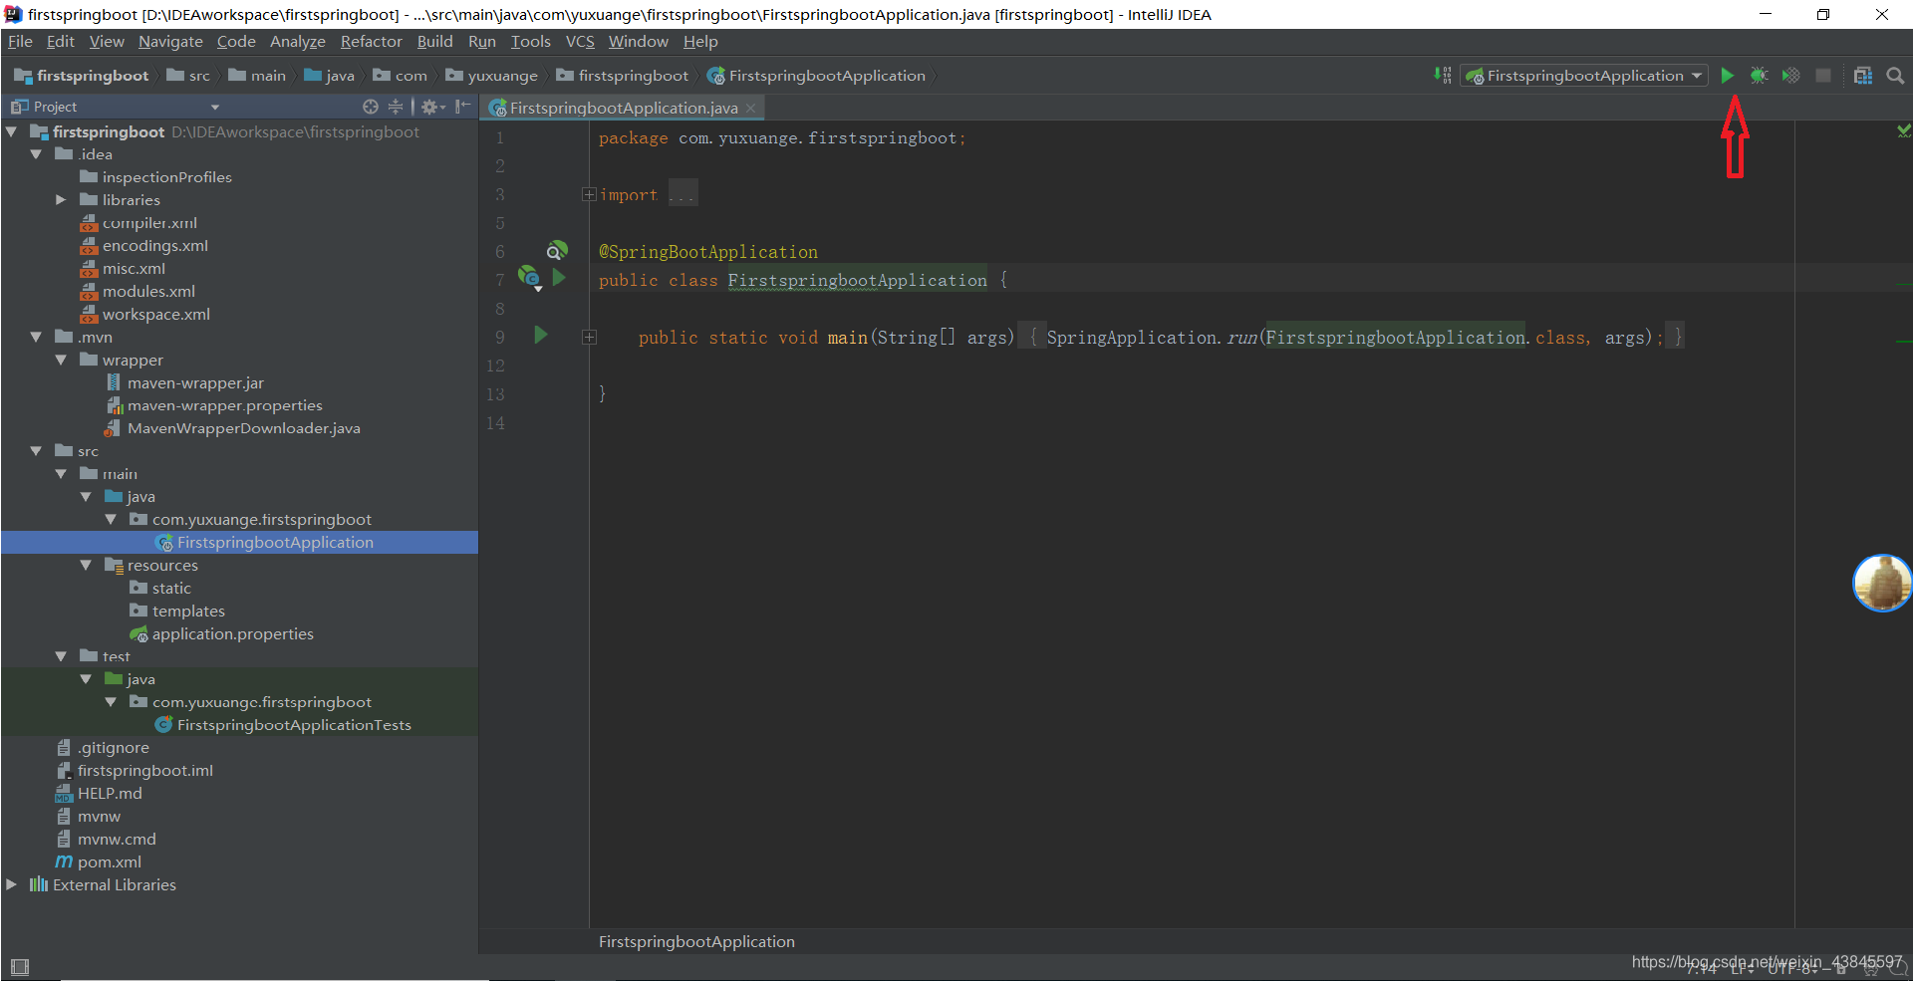Open the Tools menu
This screenshot has height=981, width=1913.
tap(531, 42)
